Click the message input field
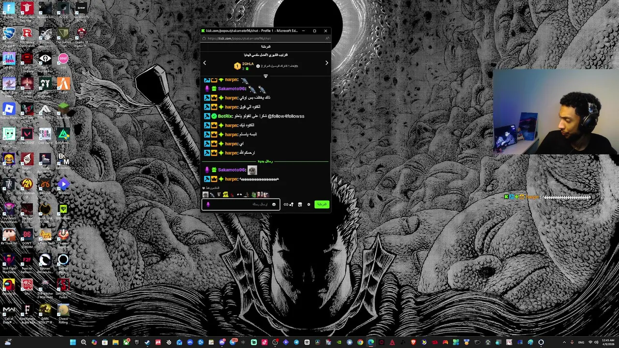This screenshot has height=348, width=619. coord(240,204)
